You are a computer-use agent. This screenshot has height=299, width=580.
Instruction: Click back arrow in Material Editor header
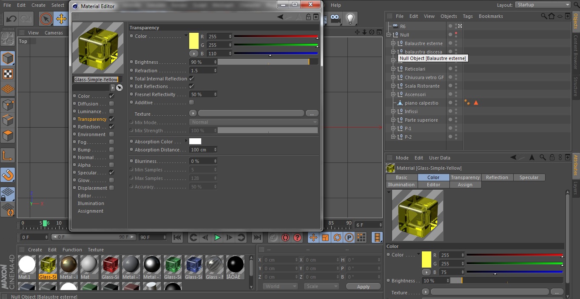(280, 17)
